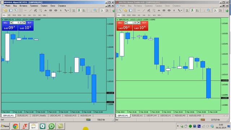Select the triangle shape tool in Broco window
The height and width of the screenshot is (130, 231).
159,10
